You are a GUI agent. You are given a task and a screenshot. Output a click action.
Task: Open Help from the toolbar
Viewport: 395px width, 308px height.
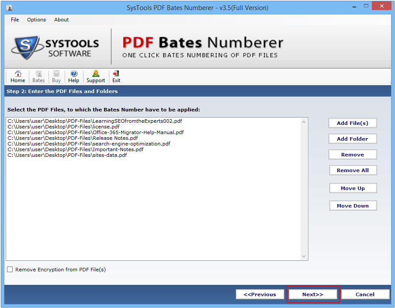tap(73, 76)
